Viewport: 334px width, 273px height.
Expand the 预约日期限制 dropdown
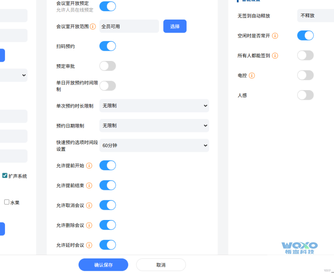pos(154,125)
